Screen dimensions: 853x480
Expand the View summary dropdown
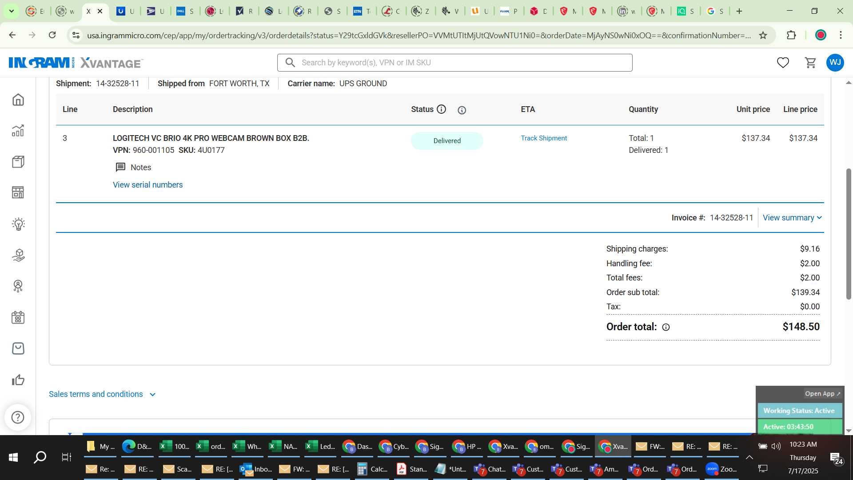pyautogui.click(x=792, y=218)
